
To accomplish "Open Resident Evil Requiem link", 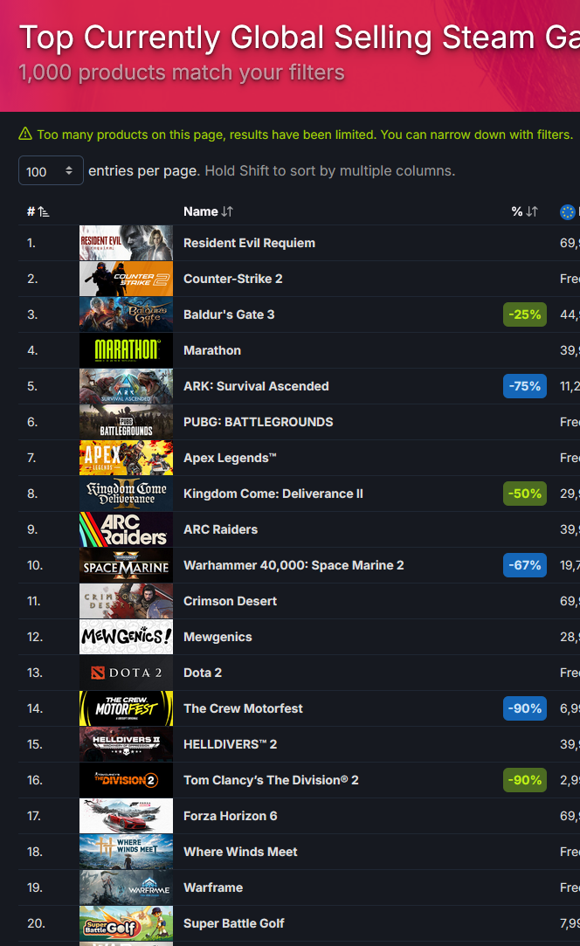I will coord(249,243).
